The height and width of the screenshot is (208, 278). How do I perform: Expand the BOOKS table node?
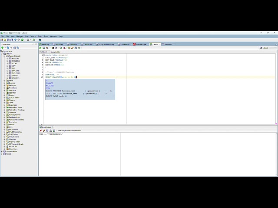coord(7,63)
